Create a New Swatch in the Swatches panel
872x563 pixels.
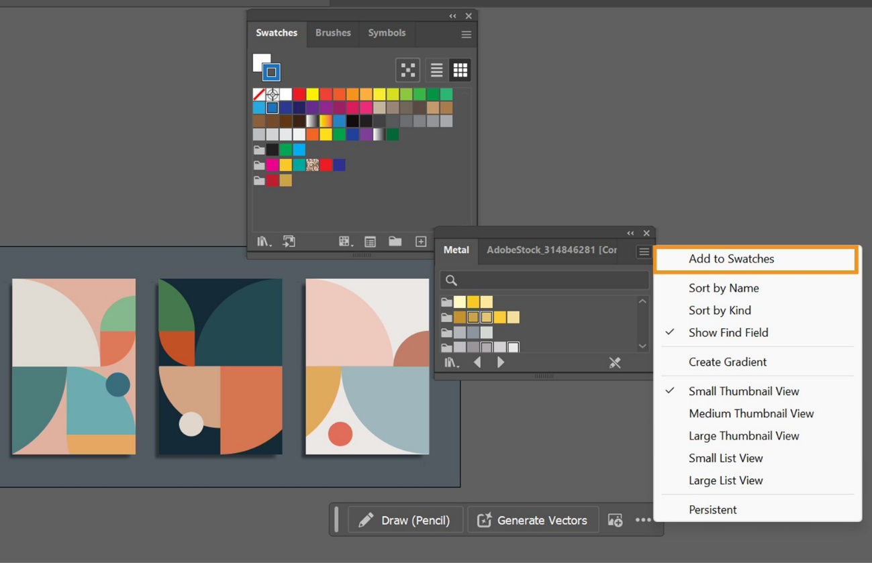(x=421, y=241)
